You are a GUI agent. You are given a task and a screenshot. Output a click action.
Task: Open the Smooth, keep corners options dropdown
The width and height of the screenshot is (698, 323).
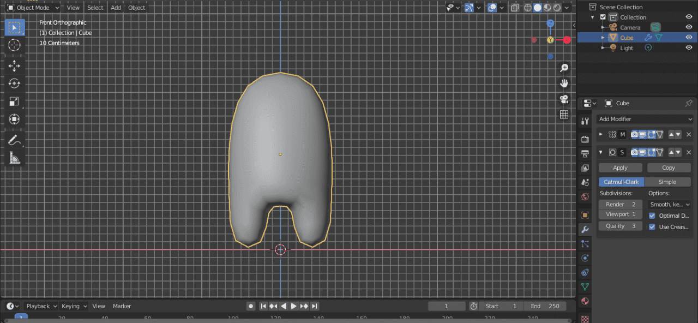coord(669,204)
